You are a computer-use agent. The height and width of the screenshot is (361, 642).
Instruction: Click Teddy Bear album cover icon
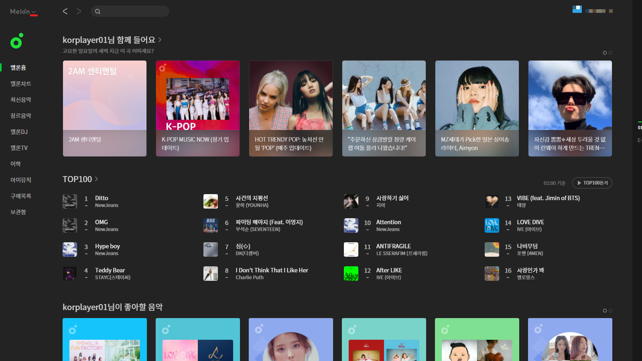(70, 274)
